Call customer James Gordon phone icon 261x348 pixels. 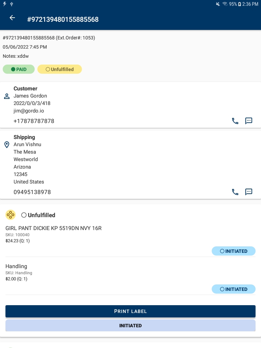235,121
